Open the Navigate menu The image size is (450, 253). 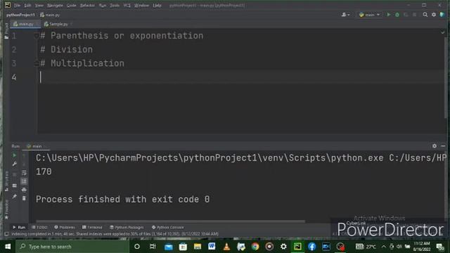(x=55, y=5)
